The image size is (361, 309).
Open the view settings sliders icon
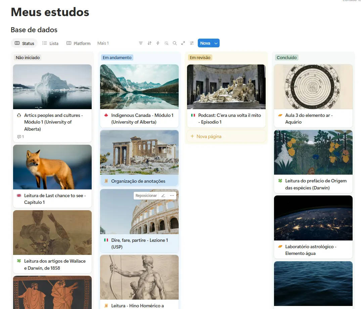click(192, 43)
